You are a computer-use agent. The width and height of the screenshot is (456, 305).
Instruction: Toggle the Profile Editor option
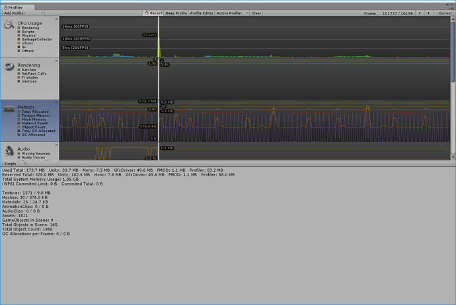pyautogui.click(x=202, y=13)
